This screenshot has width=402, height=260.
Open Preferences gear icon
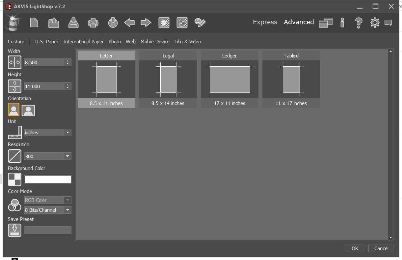point(375,22)
